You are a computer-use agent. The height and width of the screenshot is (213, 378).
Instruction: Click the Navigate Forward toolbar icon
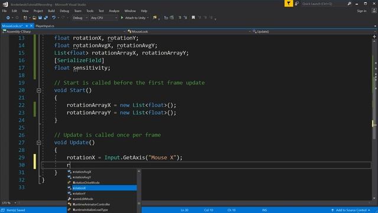[x=17, y=18]
